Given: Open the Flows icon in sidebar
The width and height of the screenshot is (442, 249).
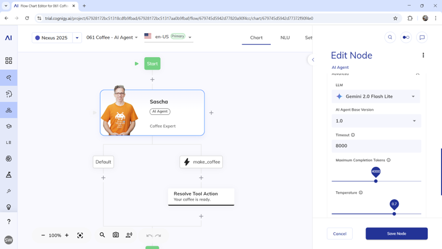Looking at the screenshot, I should 9,78.
